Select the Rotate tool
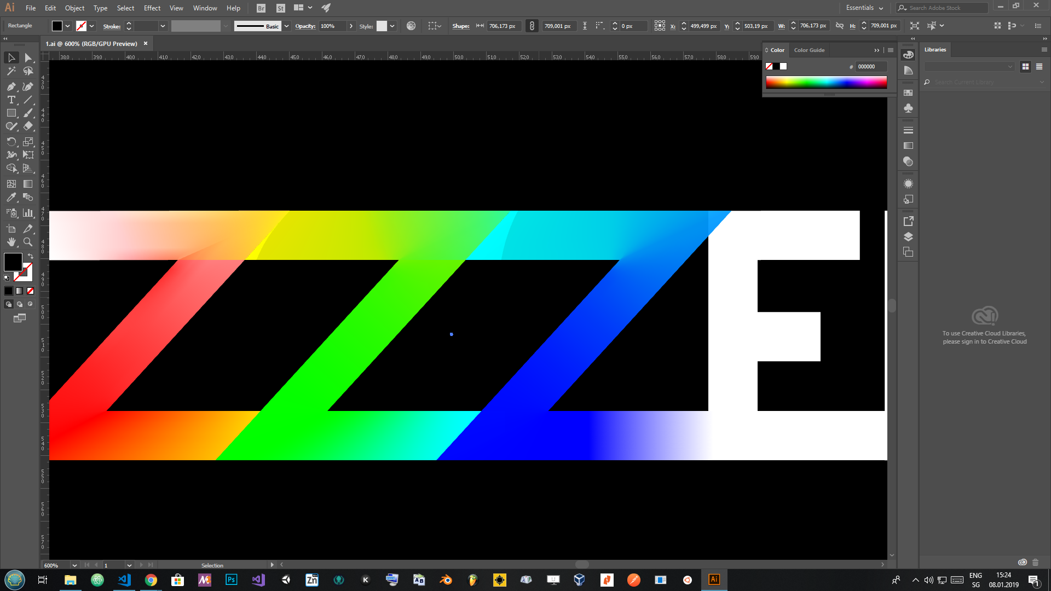The height and width of the screenshot is (591, 1051). pos(11,142)
